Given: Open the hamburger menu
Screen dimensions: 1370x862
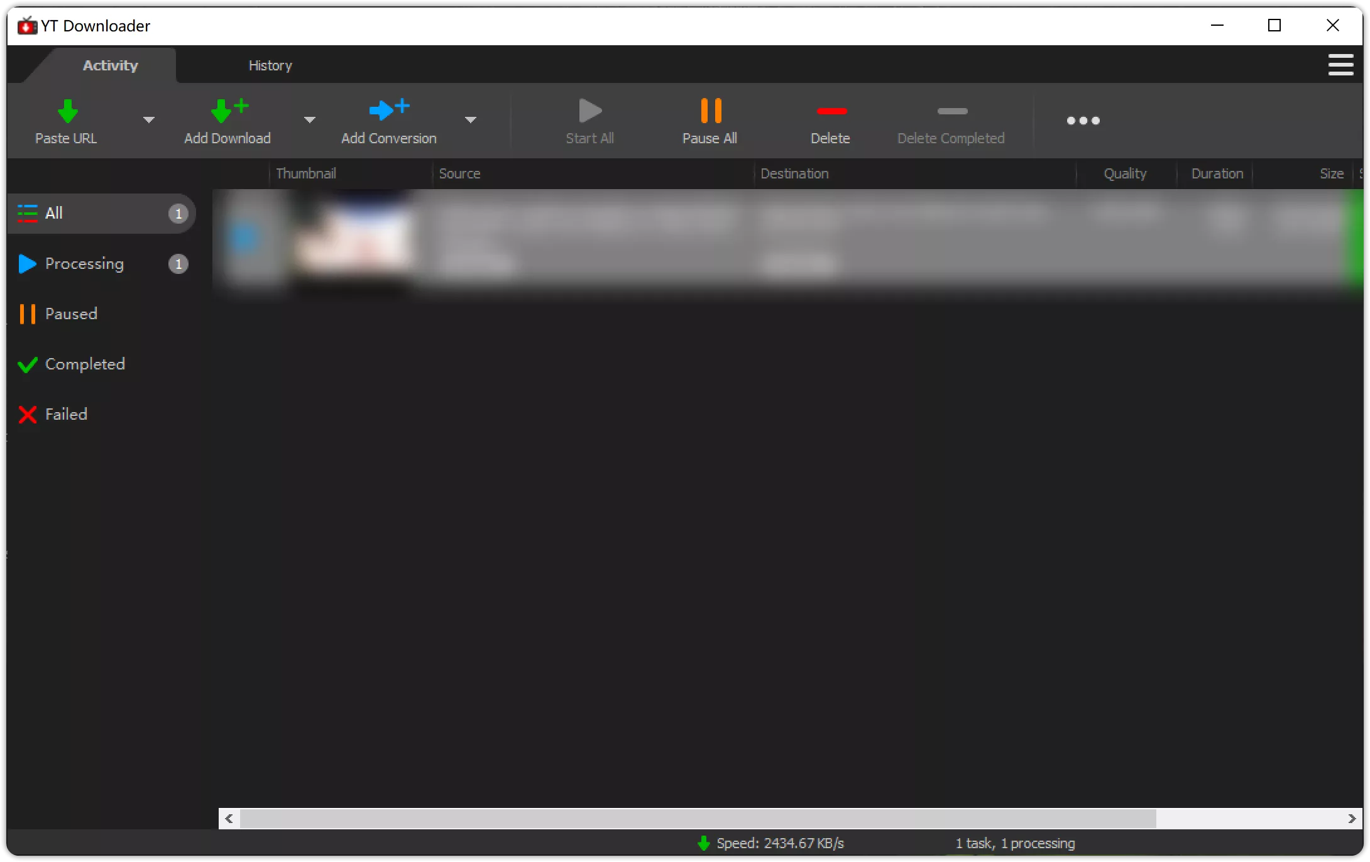Looking at the screenshot, I should tap(1340, 65).
